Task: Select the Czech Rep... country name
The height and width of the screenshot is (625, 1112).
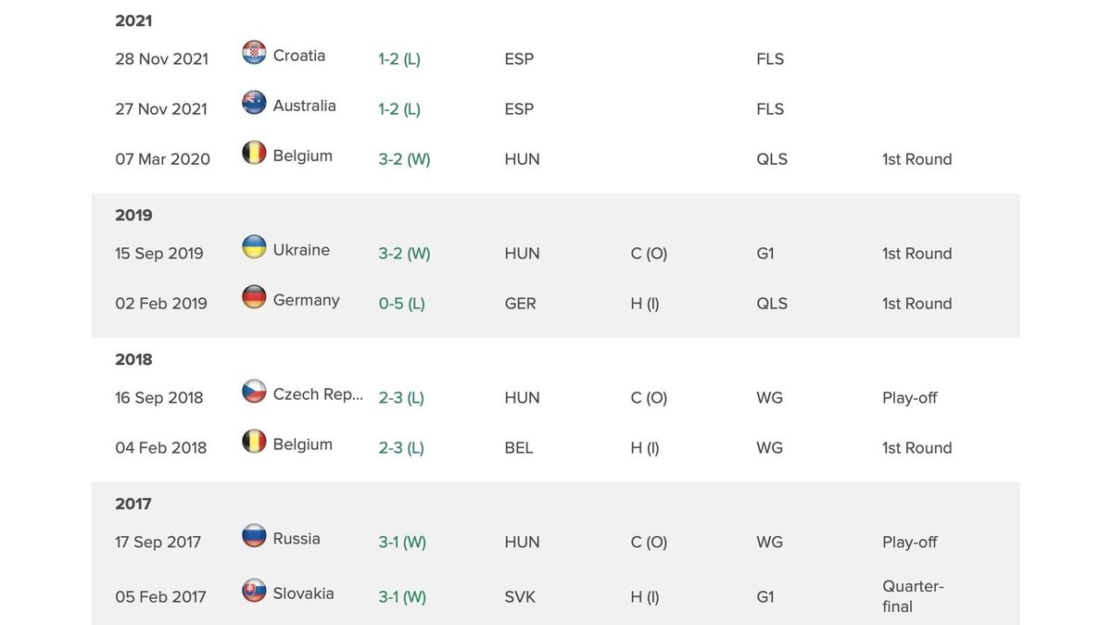Action: (x=318, y=394)
